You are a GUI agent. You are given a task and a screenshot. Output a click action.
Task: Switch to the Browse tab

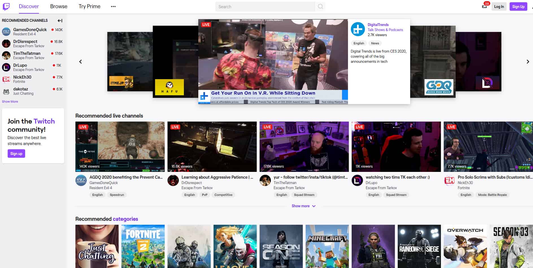pos(59,7)
